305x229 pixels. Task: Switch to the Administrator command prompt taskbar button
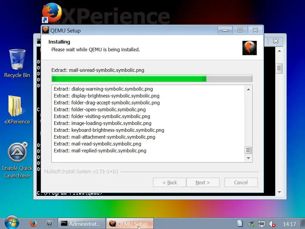click(x=82, y=224)
